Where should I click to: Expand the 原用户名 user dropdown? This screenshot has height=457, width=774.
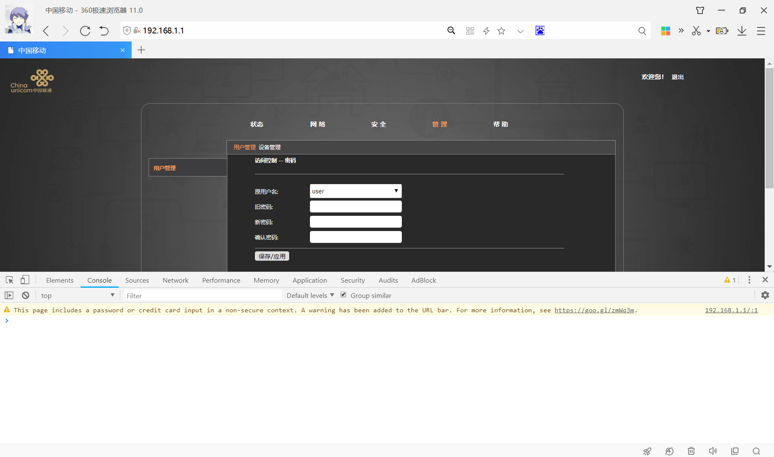click(x=356, y=191)
